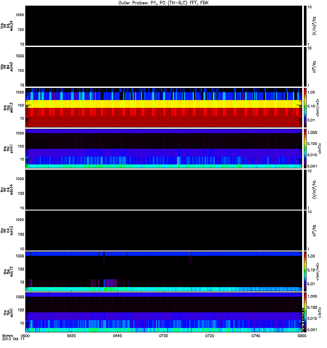Click the "0.001" tick on thb fbk scm1 color bar
The height and width of the screenshot is (348, 327).
[x=312, y=166]
